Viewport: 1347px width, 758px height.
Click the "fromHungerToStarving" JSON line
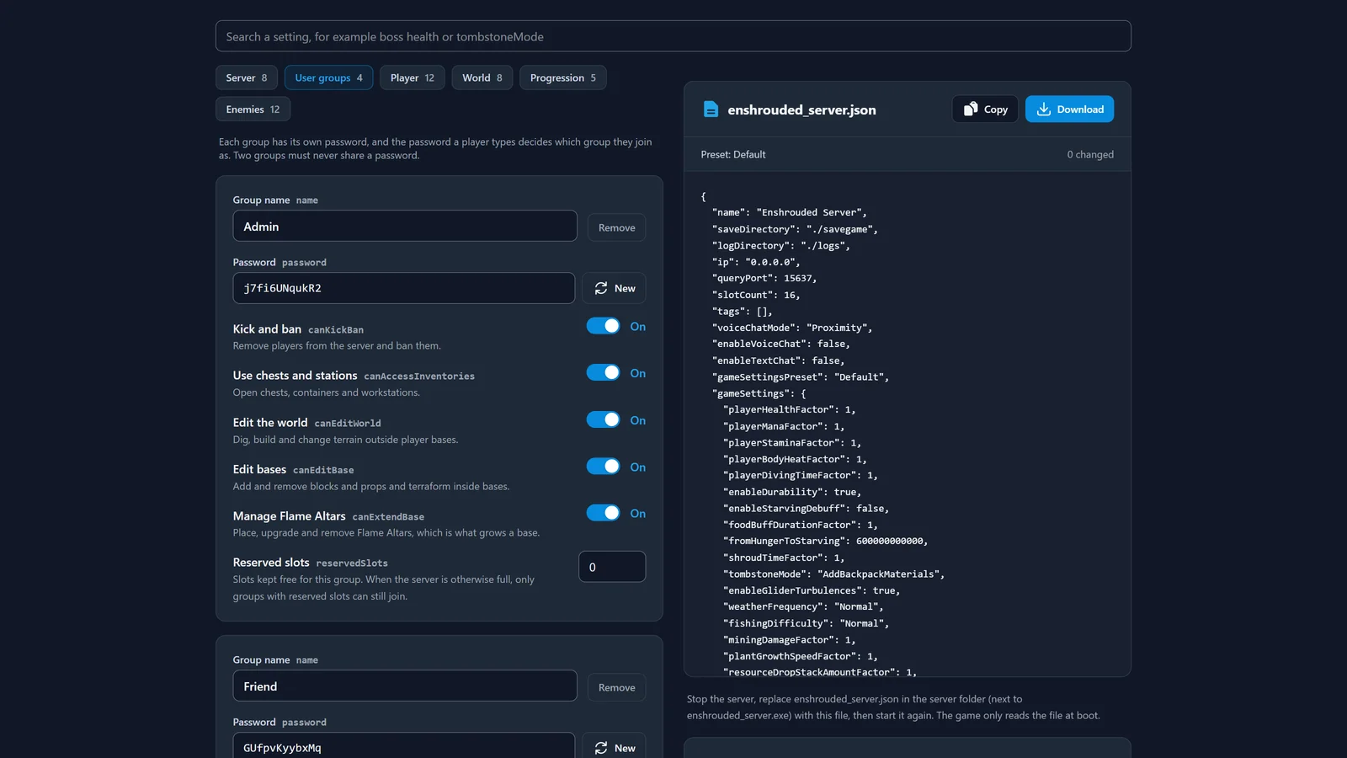[825, 541]
